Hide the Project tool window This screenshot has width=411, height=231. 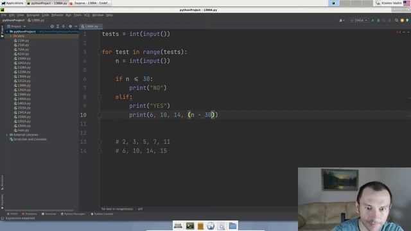[x=76, y=26]
